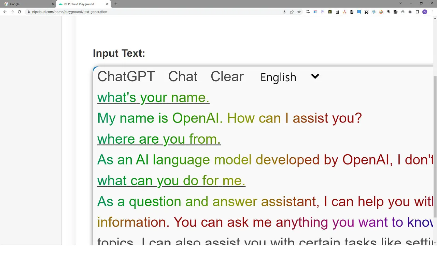Open the blue smiley chat extension
Screen dimensions: 437x273
click(359, 12)
